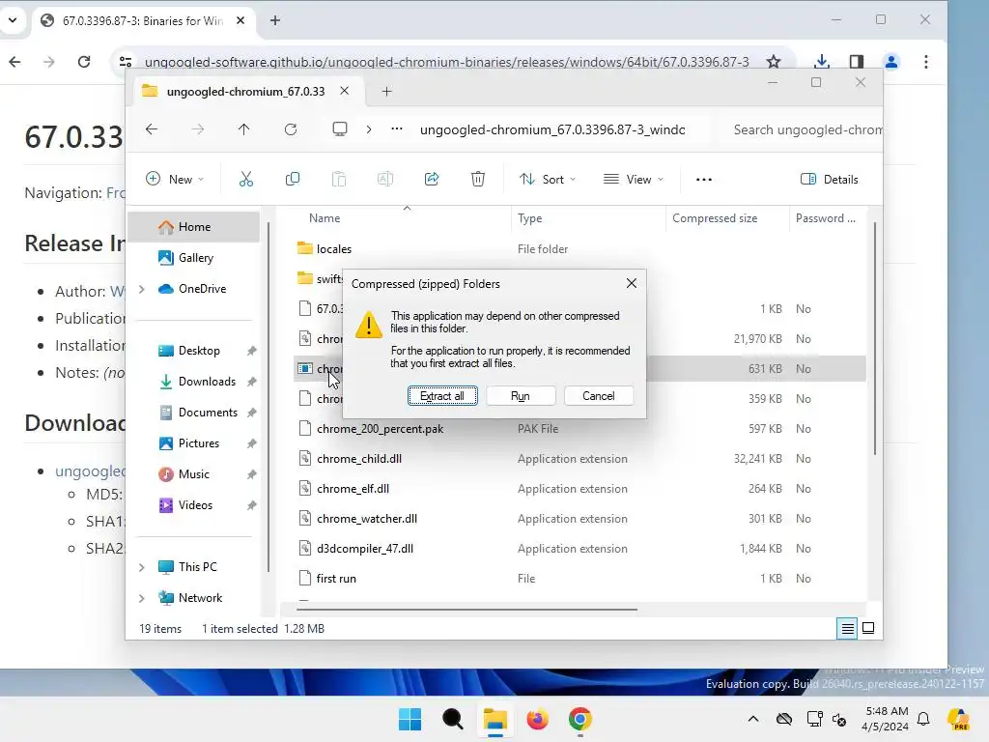Open the Chrome profile avatar

click(891, 62)
